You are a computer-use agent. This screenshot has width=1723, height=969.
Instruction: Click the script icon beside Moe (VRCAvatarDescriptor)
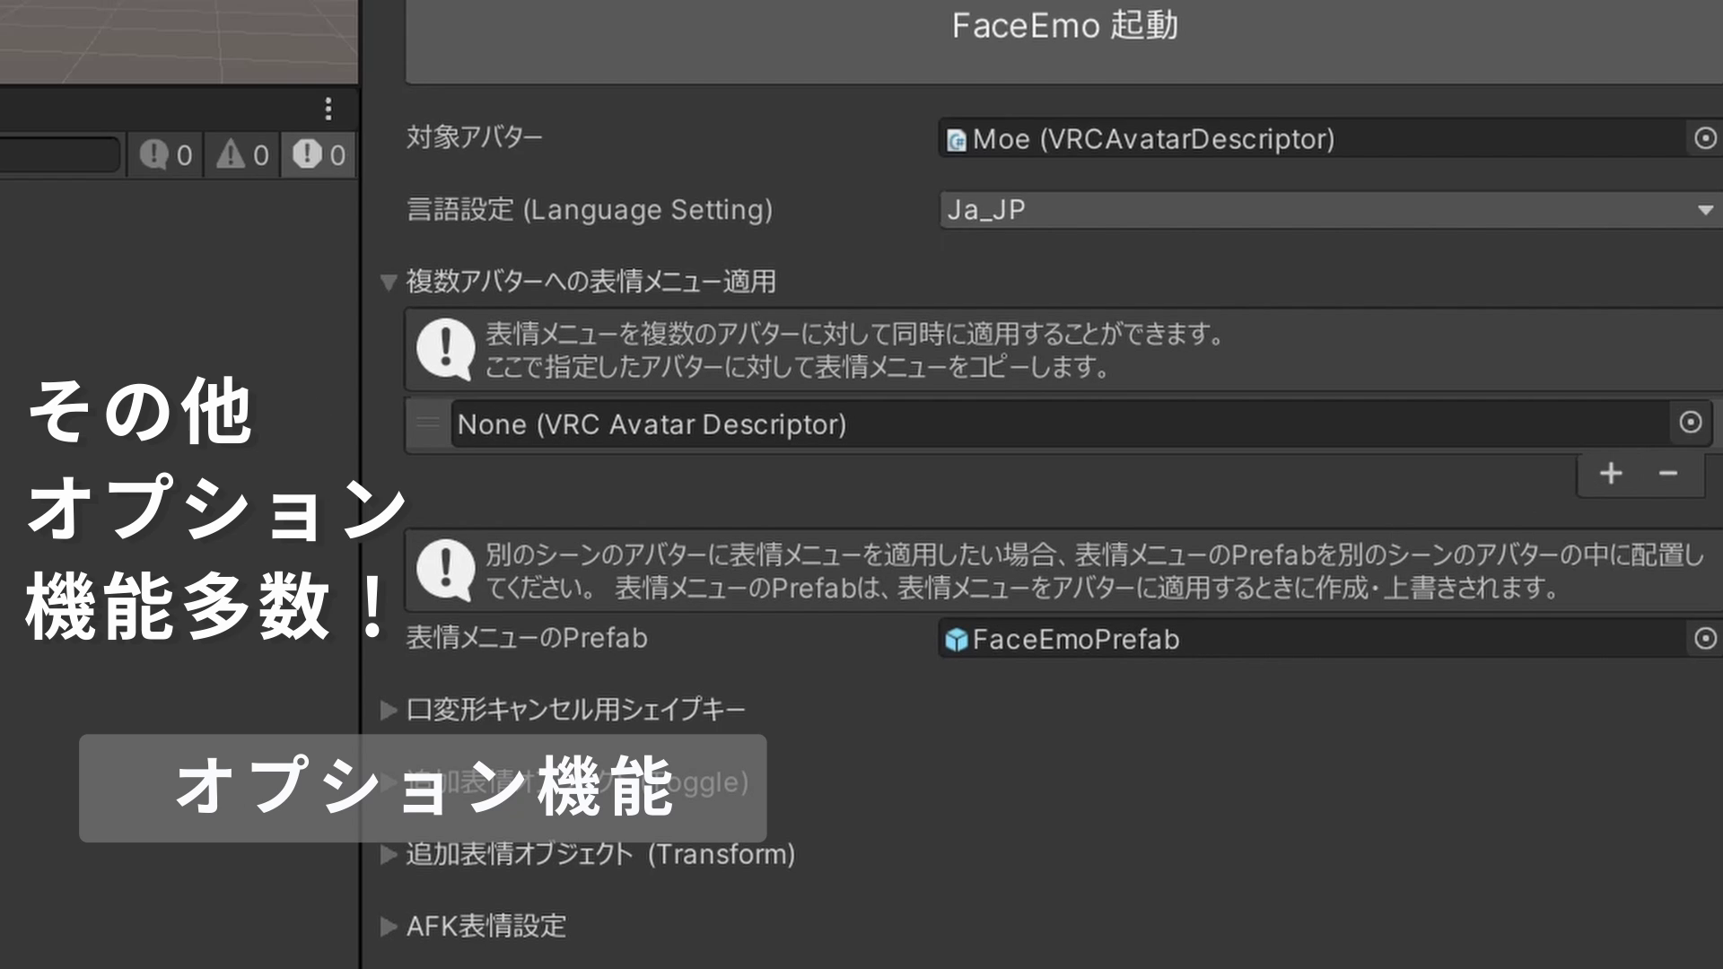pyautogui.click(x=957, y=139)
